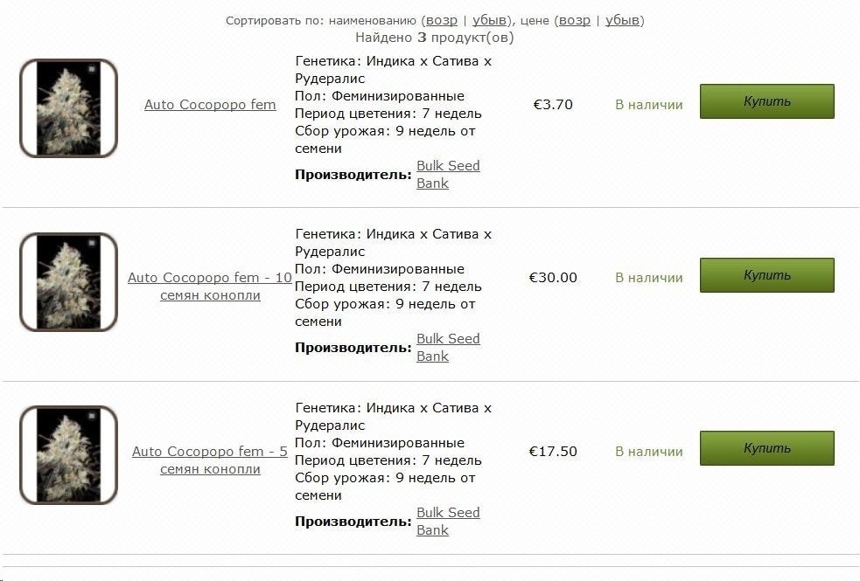This screenshot has width=860, height=581.
Task: Sort by price descending (убыв)
Action: point(623,20)
